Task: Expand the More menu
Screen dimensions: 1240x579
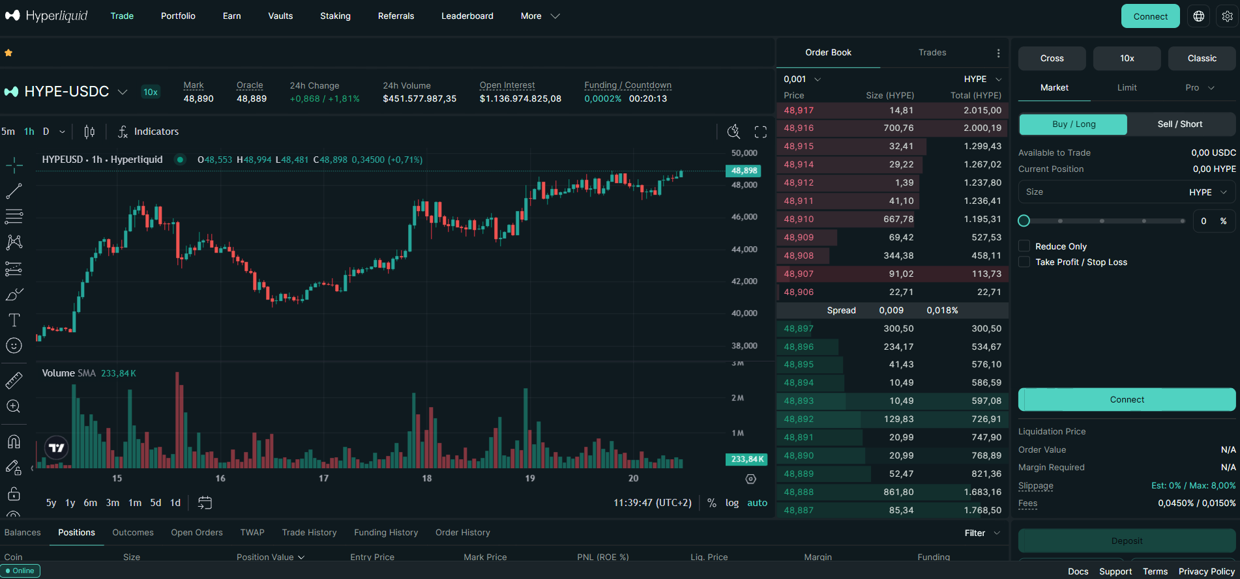Action: (x=540, y=16)
